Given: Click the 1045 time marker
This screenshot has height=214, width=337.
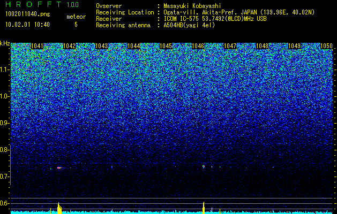Looking at the screenshot, I should point(166,46).
